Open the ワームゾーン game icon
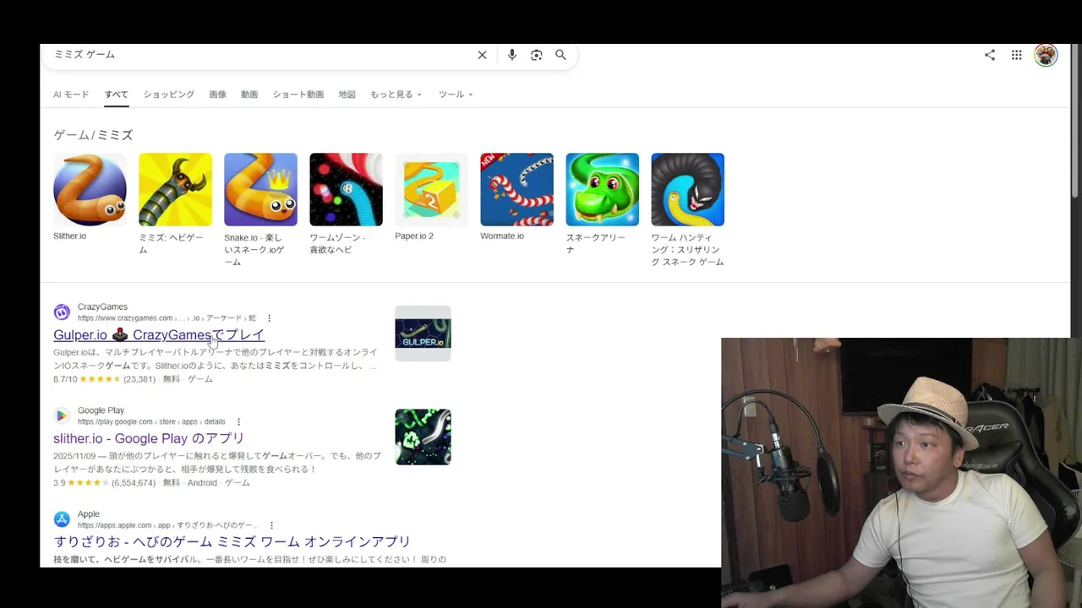Image resolution: width=1082 pixels, height=608 pixels. pyautogui.click(x=346, y=189)
